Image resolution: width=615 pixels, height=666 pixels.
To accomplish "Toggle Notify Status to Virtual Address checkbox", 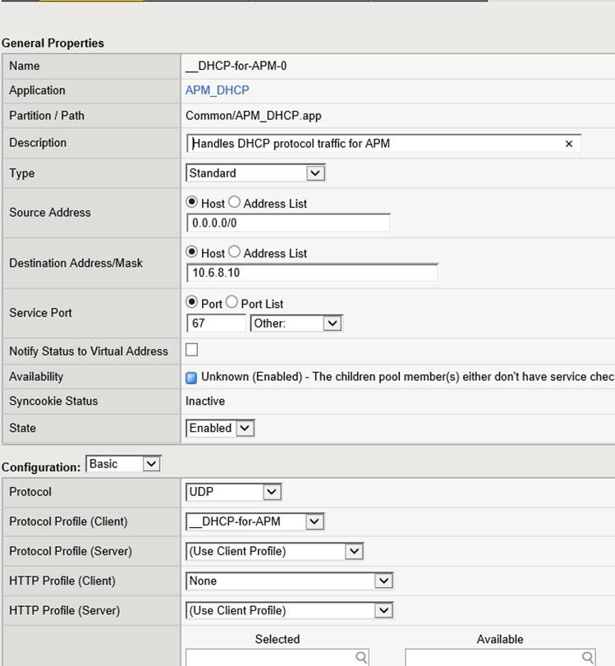I will click(192, 350).
